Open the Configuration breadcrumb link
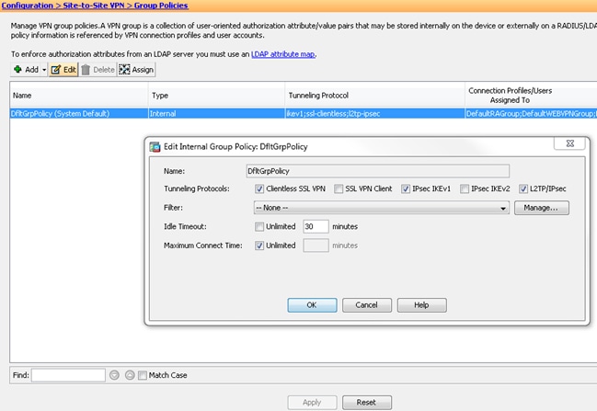This screenshot has width=597, height=411. 28,6
